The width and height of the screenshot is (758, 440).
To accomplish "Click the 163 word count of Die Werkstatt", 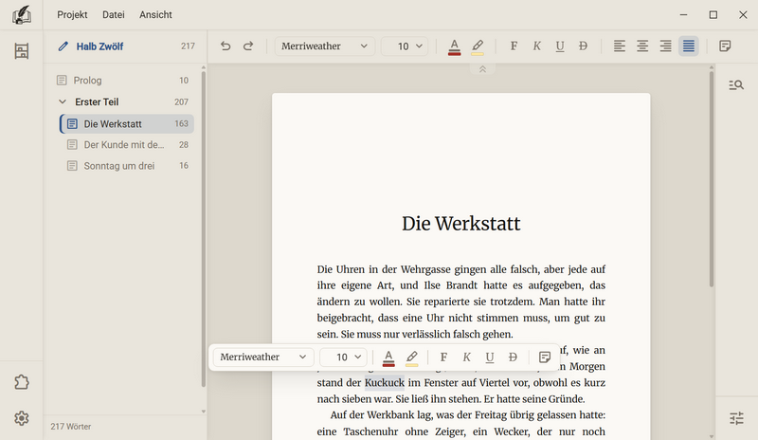I will pyautogui.click(x=181, y=124).
